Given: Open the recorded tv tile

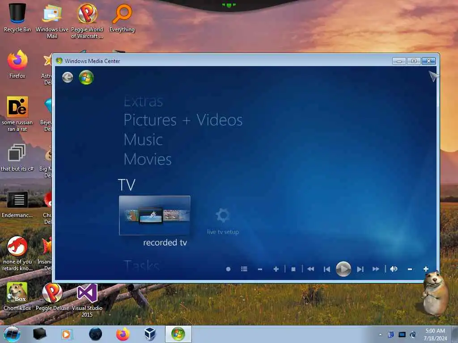Looking at the screenshot, I should [154, 215].
